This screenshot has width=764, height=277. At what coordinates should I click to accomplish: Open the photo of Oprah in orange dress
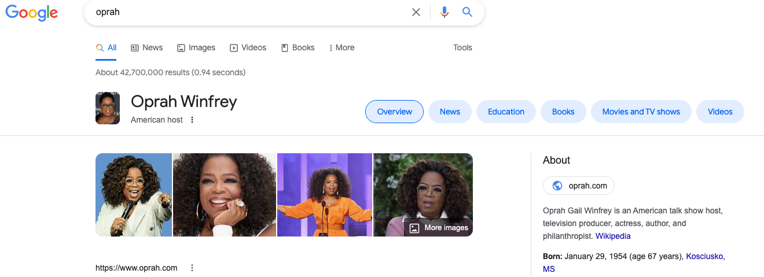pos(325,195)
